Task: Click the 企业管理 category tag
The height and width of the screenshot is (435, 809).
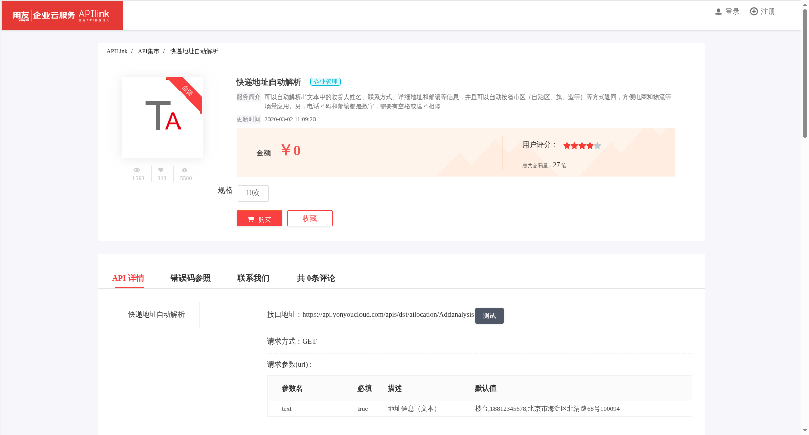Action: click(326, 82)
